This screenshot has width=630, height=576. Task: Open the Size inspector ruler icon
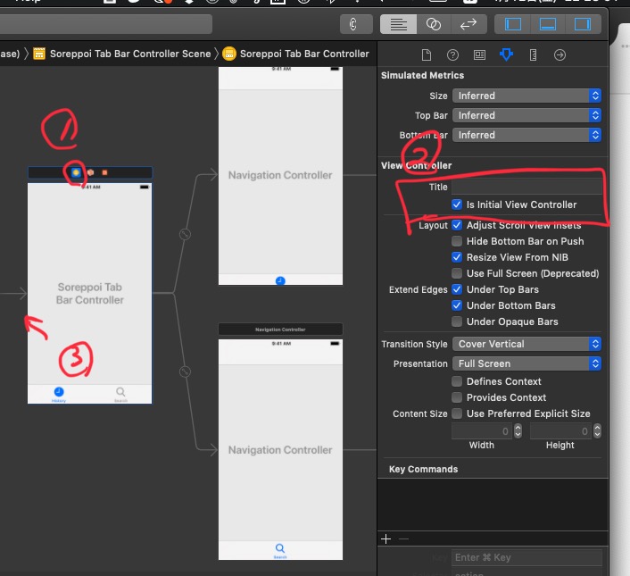coord(533,54)
